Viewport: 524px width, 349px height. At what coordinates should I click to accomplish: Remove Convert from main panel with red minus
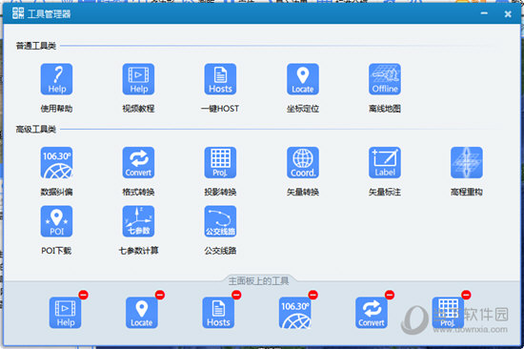(390, 295)
